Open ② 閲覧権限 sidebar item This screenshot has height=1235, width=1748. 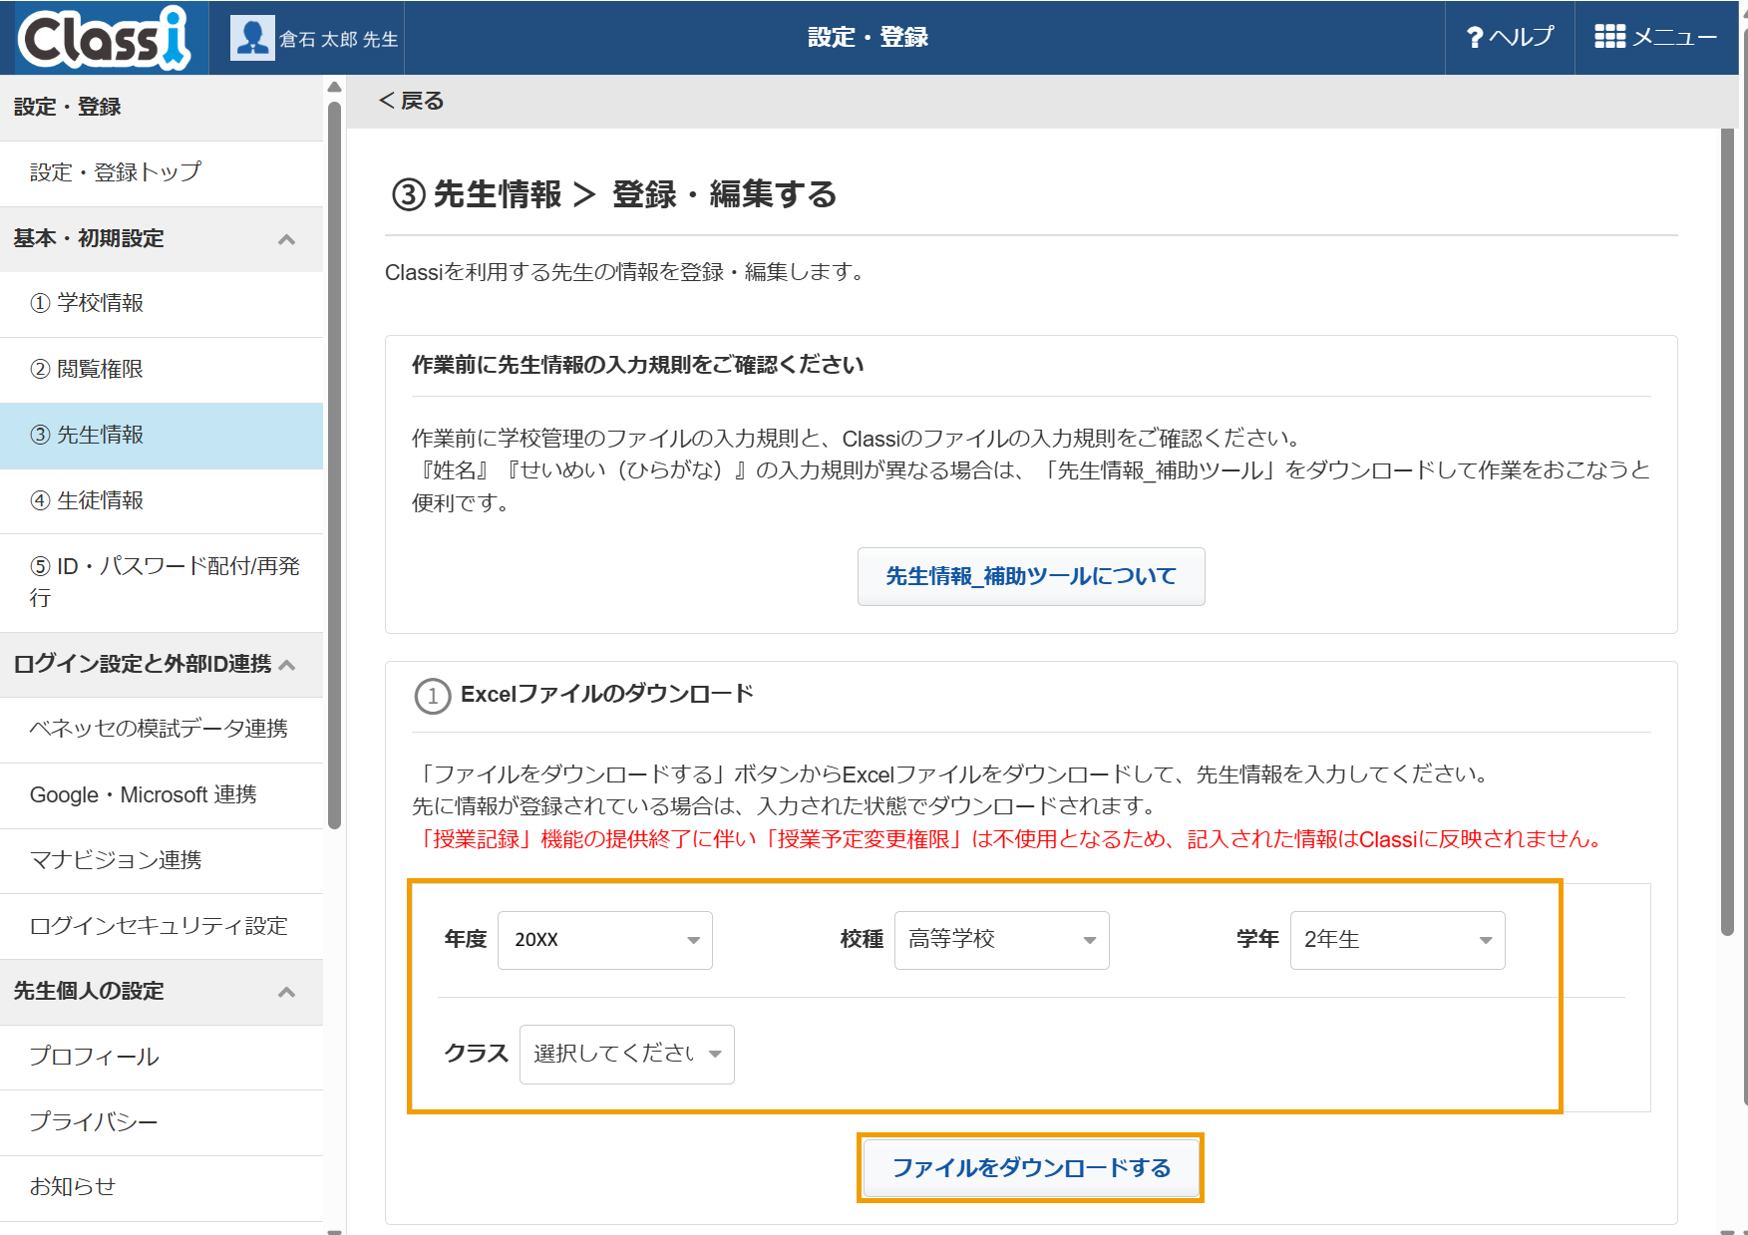[162, 370]
